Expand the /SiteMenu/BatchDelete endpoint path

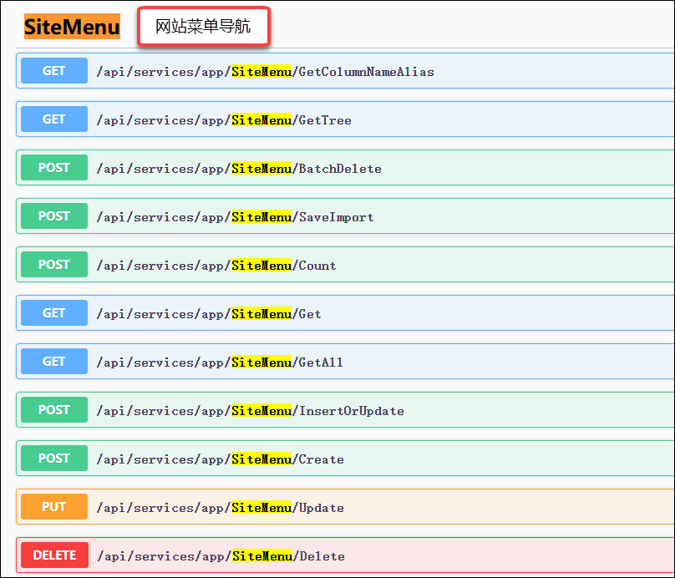click(239, 169)
